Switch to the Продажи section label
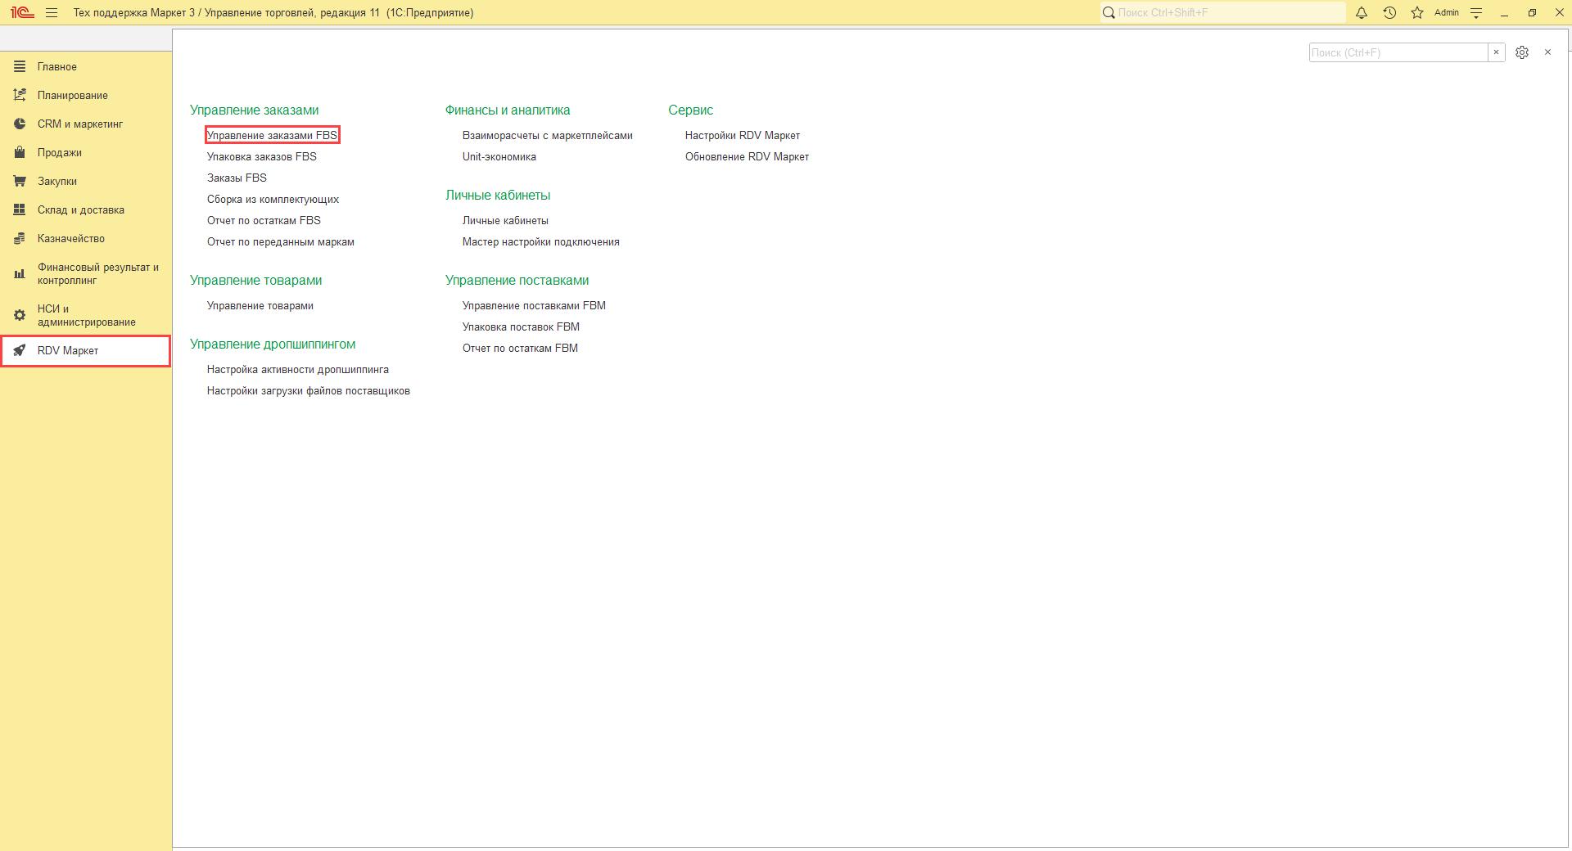 (60, 153)
